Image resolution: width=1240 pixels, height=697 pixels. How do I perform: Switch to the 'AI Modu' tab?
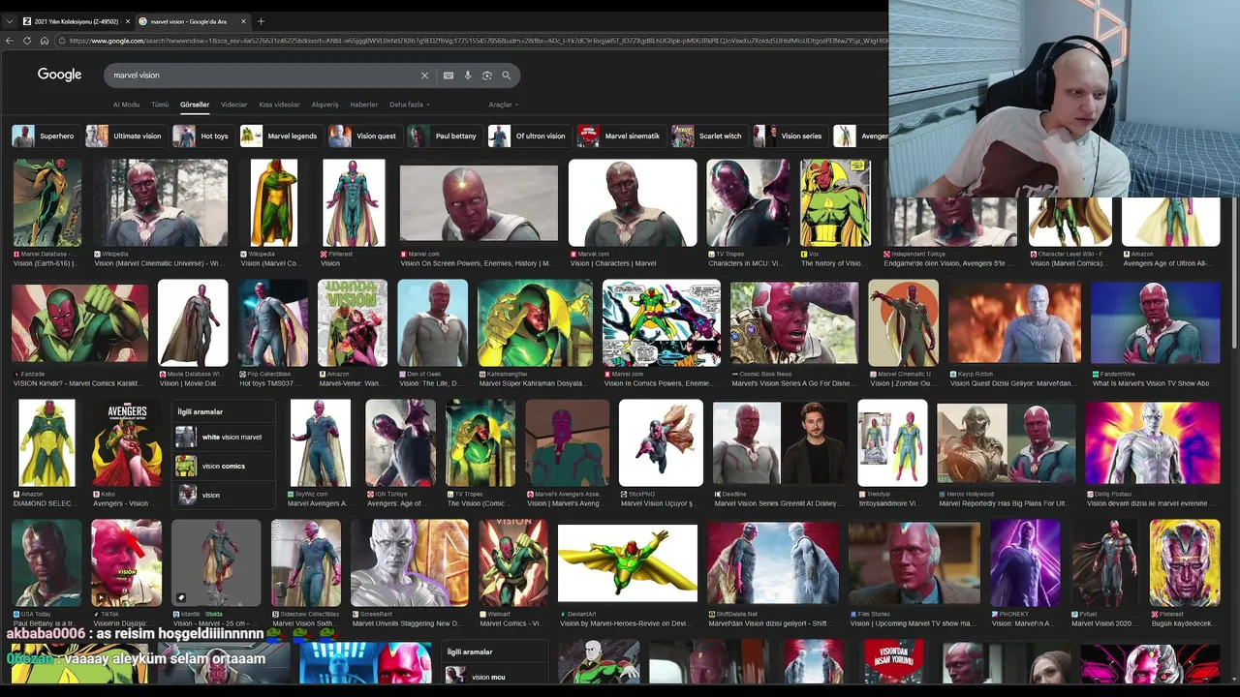(x=126, y=105)
